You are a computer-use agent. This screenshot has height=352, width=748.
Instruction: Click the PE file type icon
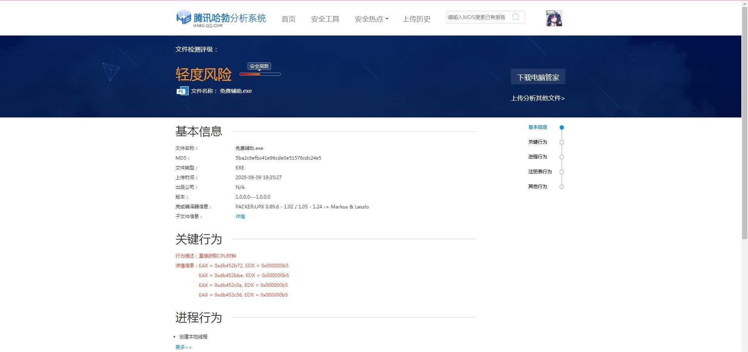click(x=182, y=91)
